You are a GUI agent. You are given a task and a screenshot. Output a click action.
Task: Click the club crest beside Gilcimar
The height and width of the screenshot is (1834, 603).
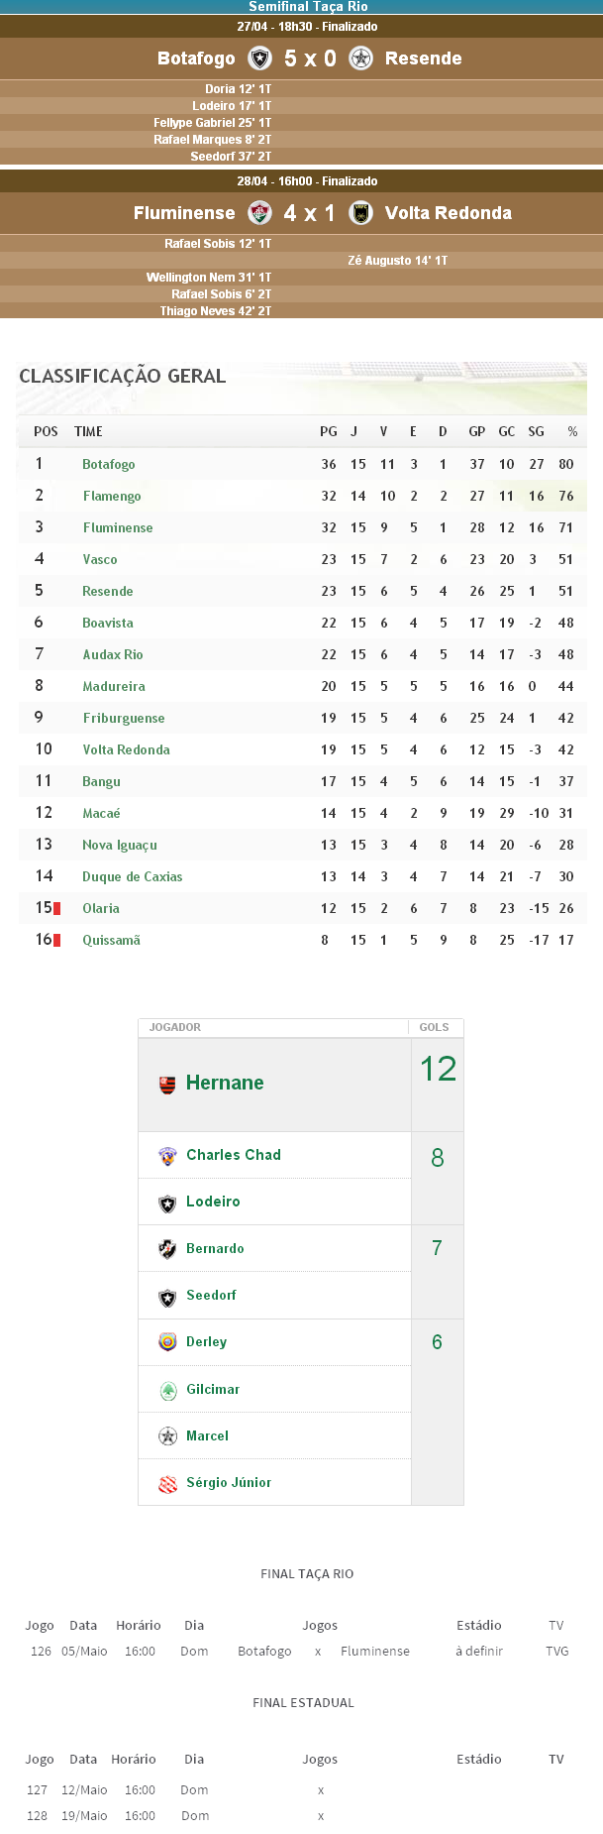167,1390
